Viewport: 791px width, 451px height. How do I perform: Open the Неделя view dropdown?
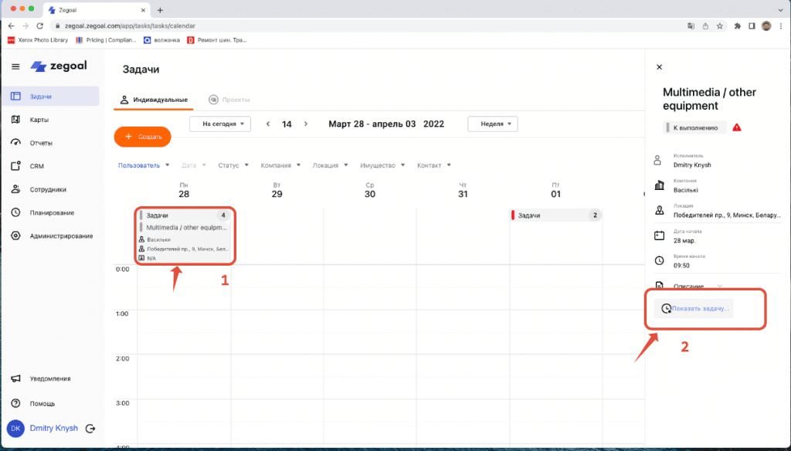coord(492,124)
